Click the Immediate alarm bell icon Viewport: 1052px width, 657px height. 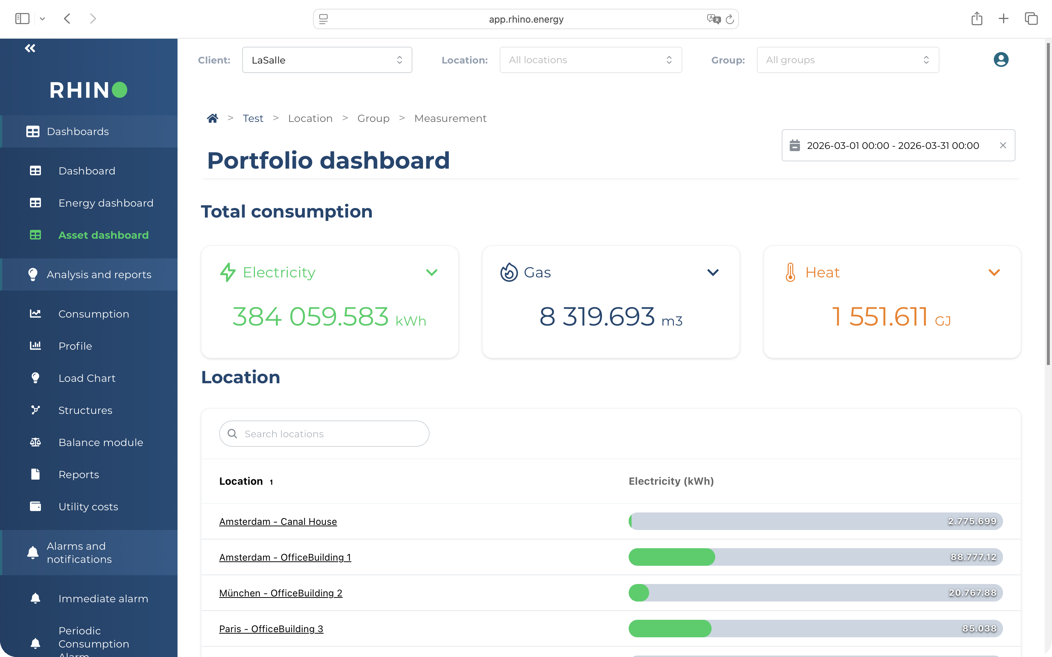tap(35, 598)
